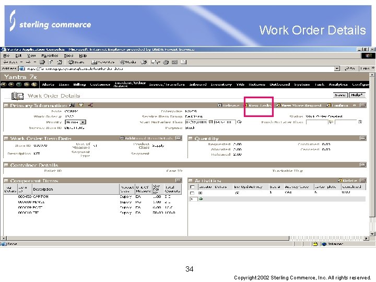The width and height of the screenshot is (376, 282).
Task: Click binoculars icon beside Primary Information
Action: (x=72, y=105)
